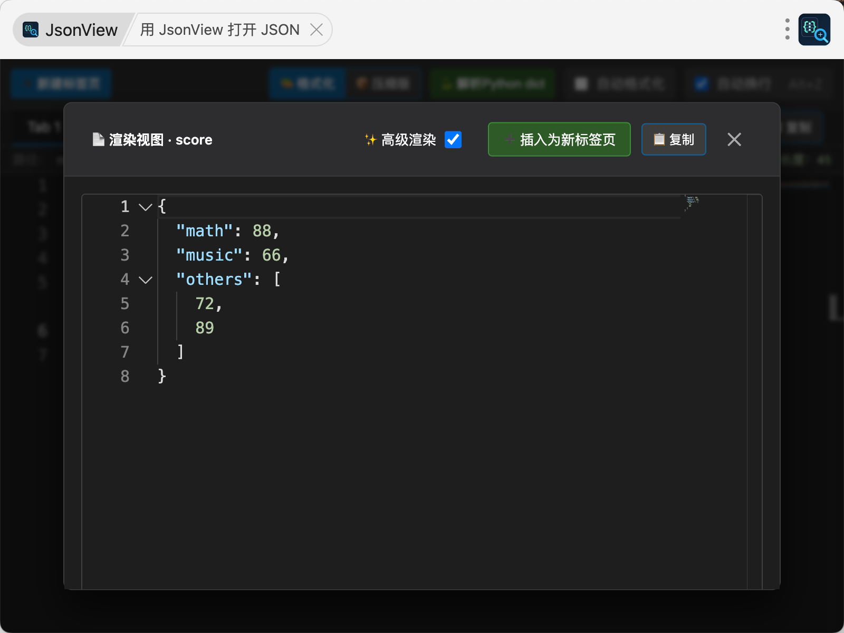Collapse the "others" array on line 4
This screenshot has width=844, height=633.
click(145, 280)
